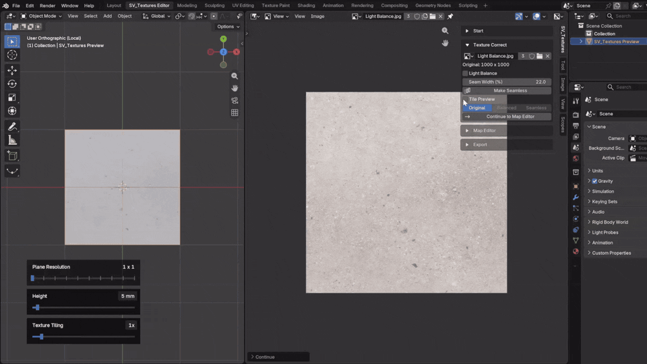Pick the Scale tool

pyautogui.click(x=12, y=97)
